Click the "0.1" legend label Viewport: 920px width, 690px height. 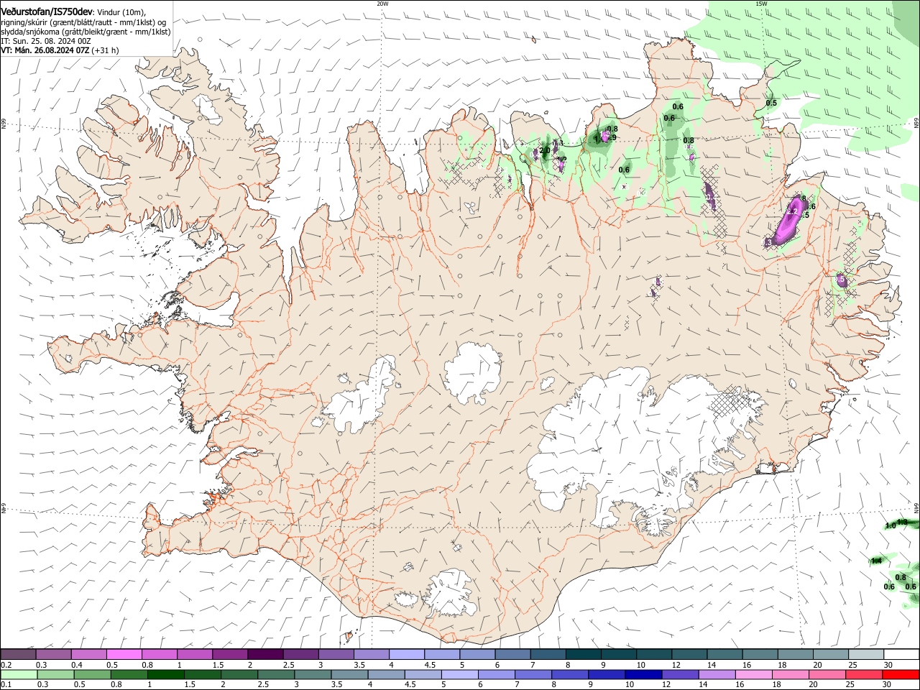click(6, 685)
